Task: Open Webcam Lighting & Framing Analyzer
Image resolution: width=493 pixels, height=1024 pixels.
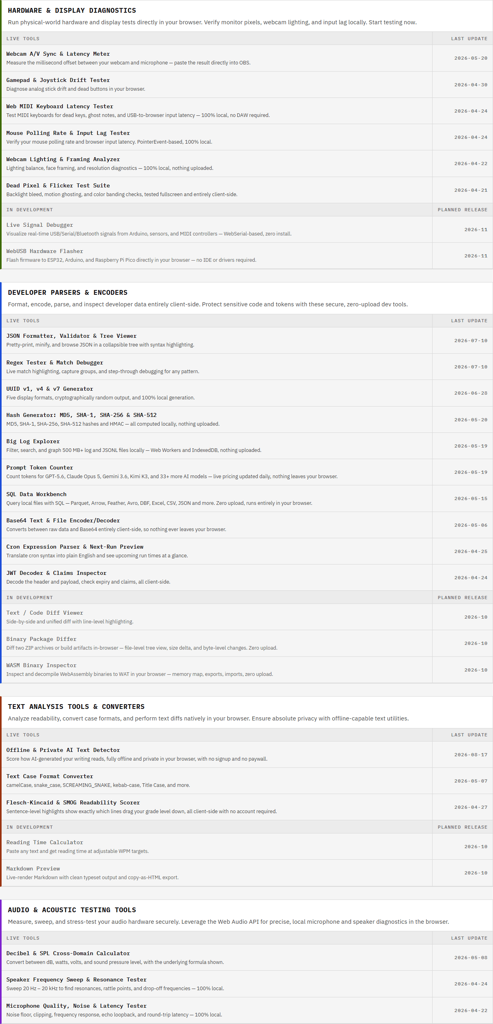Action: click(63, 160)
